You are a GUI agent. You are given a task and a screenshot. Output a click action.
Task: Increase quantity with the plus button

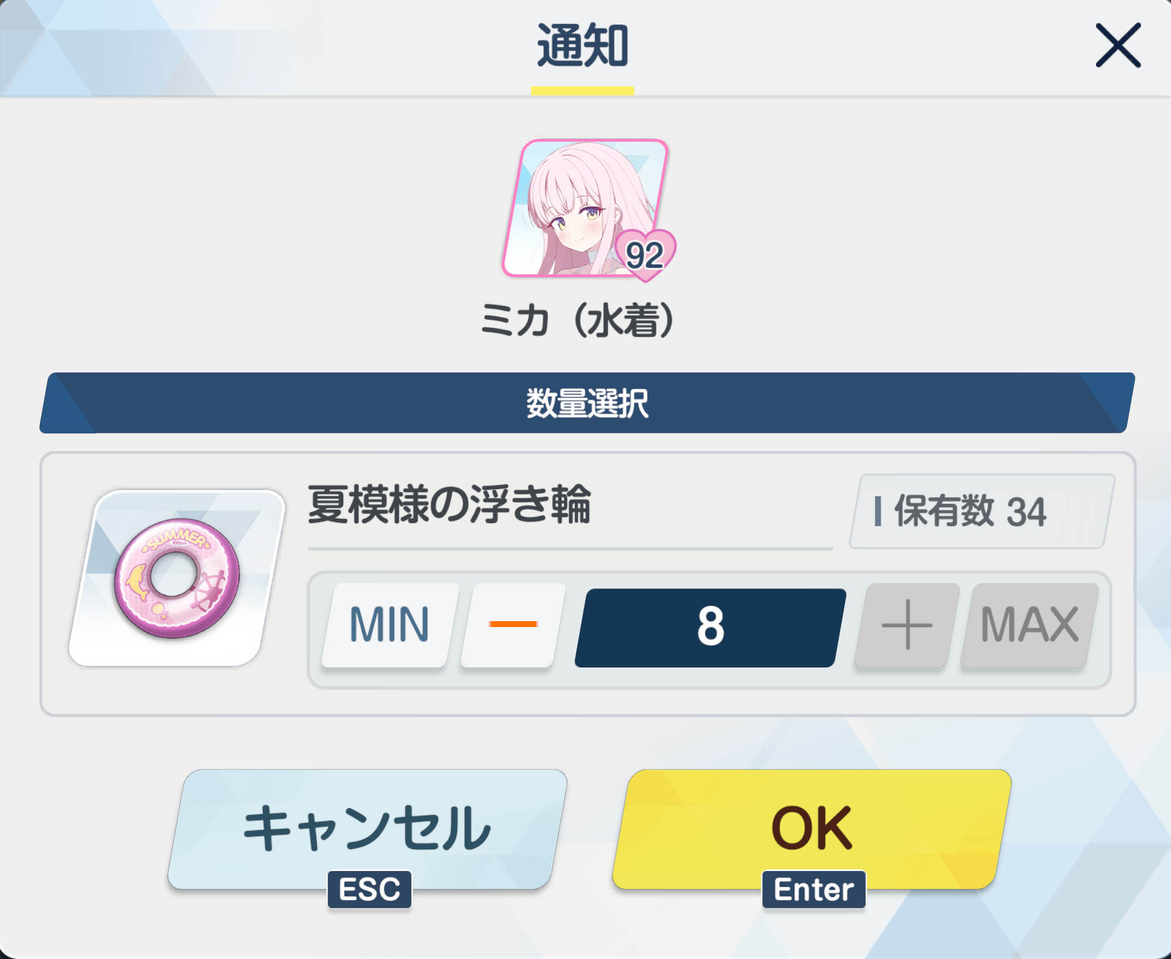(907, 625)
